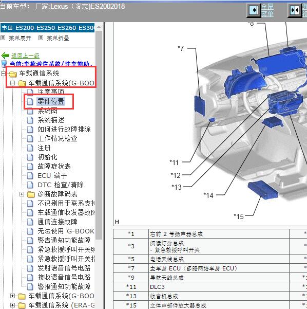Viewport: 307px width, 309px height.
Task: Click the *15 callout label in diagram
Action: click(x=239, y=216)
